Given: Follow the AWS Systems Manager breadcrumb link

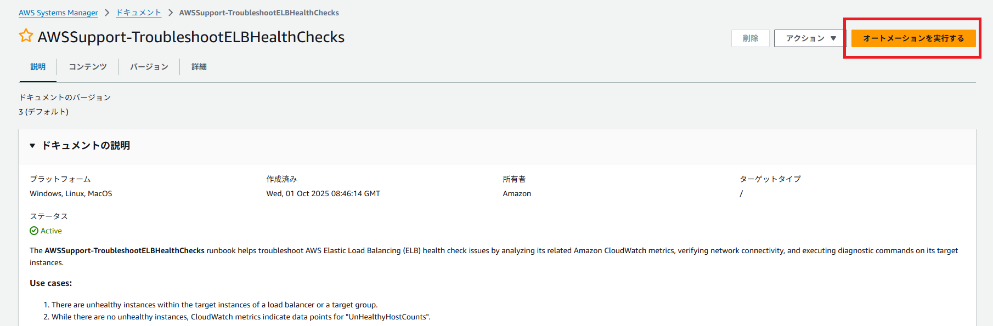Looking at the screenshot, I should pos(58,13).
